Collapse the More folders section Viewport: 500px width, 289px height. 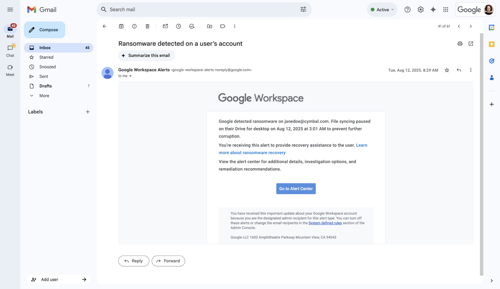[x=32, y=95]
